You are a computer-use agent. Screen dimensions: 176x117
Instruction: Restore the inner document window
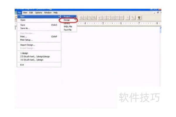[x=158, y=13]
